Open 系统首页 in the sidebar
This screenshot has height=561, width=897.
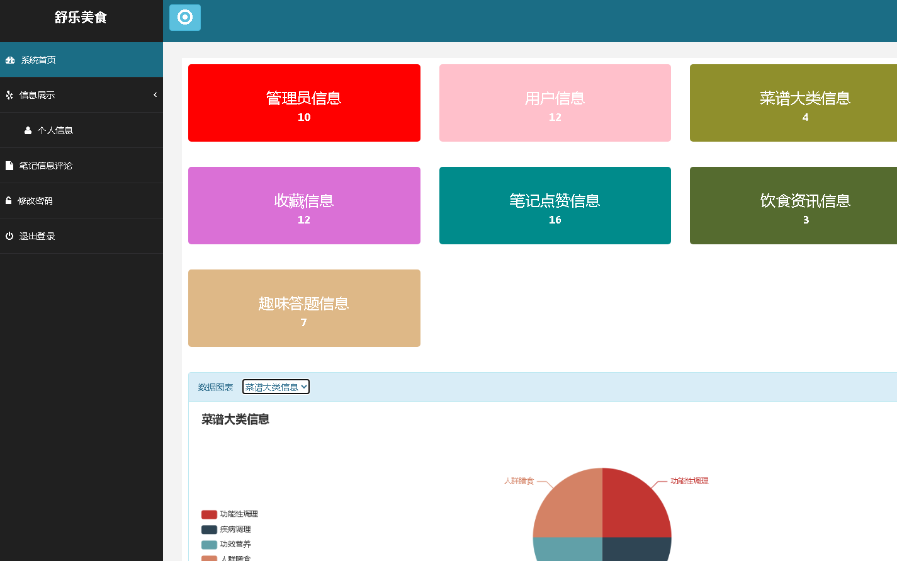coord(81,60)
